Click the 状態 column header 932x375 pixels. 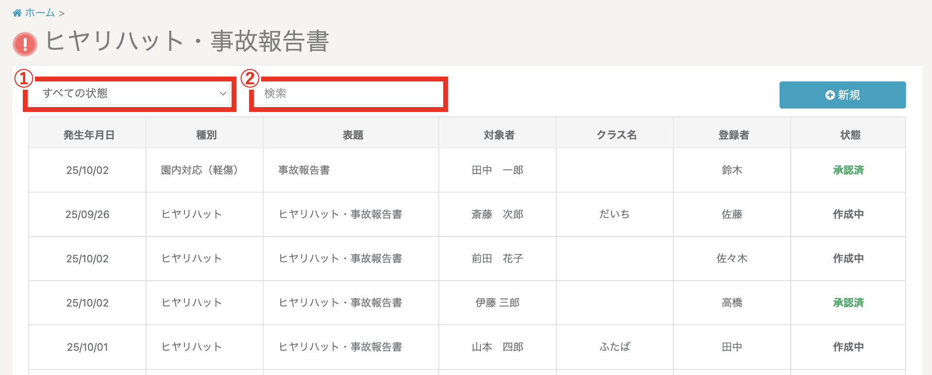[x=849, y=135]
